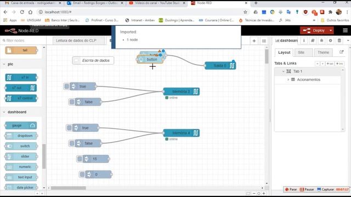Reset the canvas zoom level
This screenshot has width=351, height=197.
tap(259, 193)
